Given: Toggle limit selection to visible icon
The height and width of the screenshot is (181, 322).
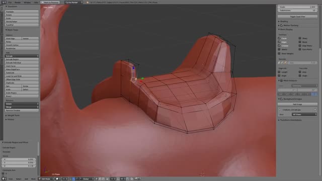Looking at the screenshot, I should (107, 179).
